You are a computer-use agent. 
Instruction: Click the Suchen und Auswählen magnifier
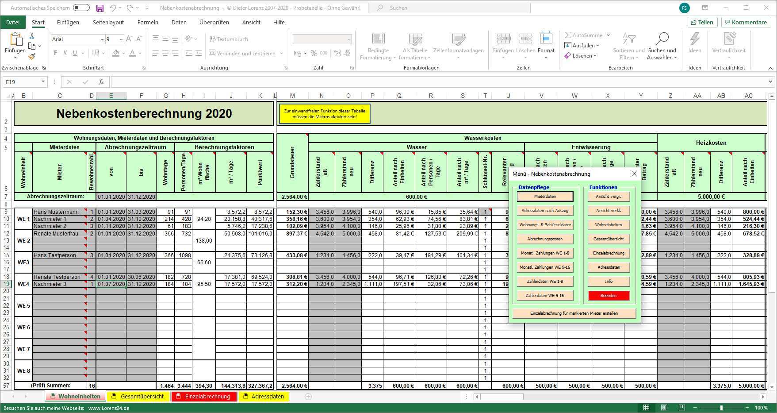pos(662,46)
